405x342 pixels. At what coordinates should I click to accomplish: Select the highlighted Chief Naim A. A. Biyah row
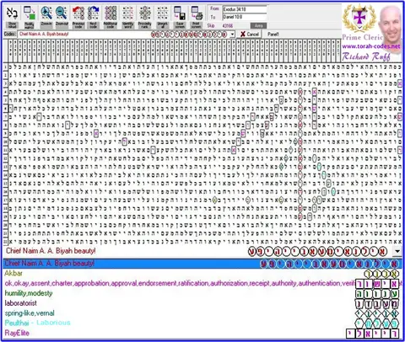tap(202, 264)
